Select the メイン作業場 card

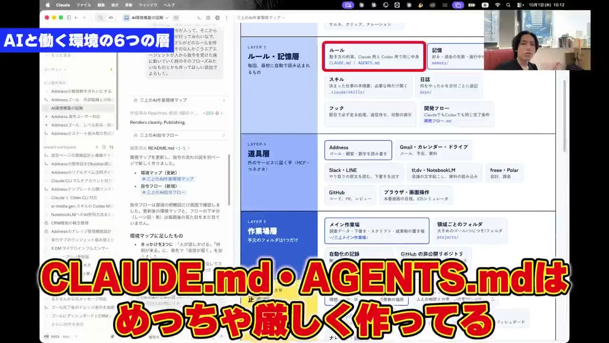click(377, 231)
